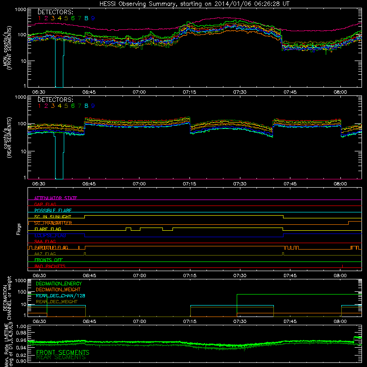Viewport: 367px width, 367px height.
Task: Click the vertical Flags axis title
Action: coord(19,229)
